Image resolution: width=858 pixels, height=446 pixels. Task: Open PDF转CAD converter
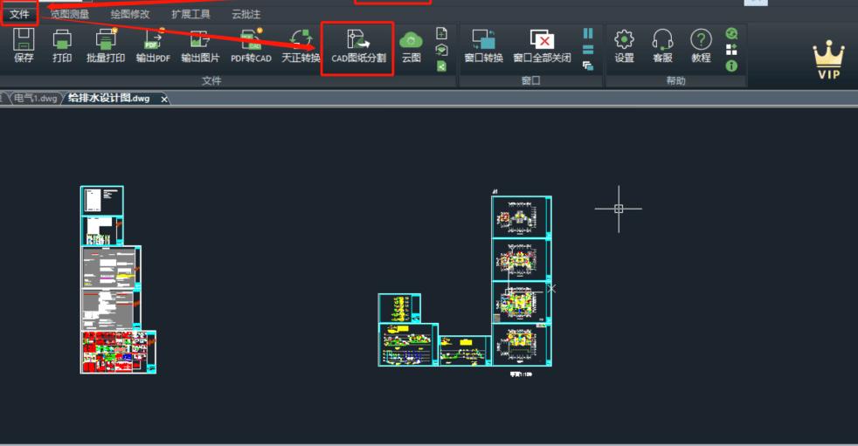click(251, 45)
